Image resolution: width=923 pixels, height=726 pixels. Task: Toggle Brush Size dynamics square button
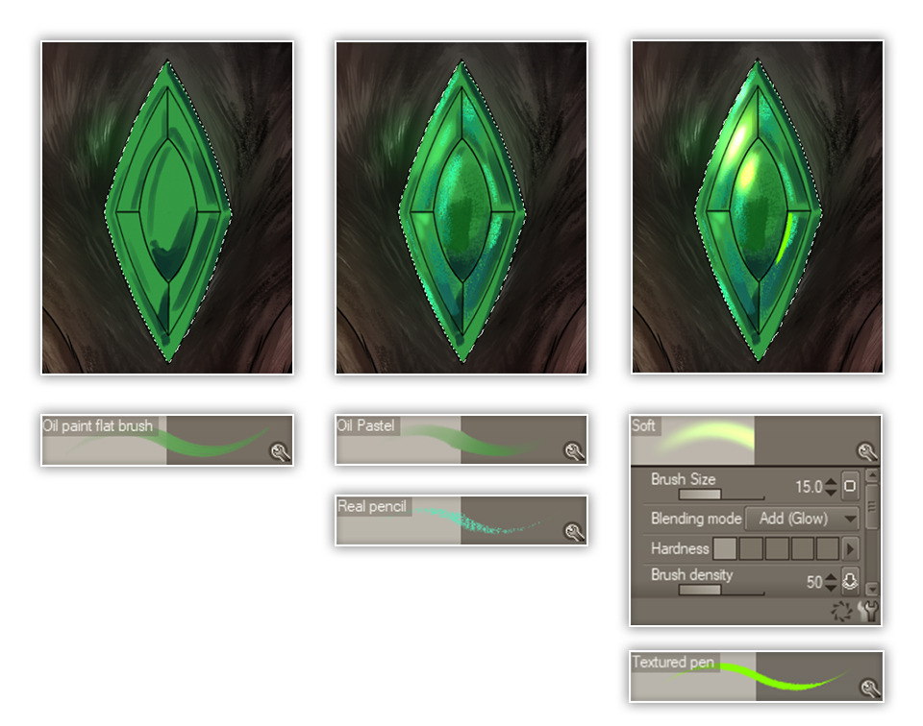[x=849, y=486]
